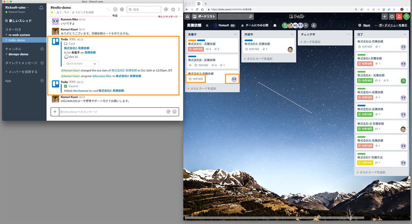Add another card to 作成中 list
The image size is (412, 224).
click(x=258, y=59)
